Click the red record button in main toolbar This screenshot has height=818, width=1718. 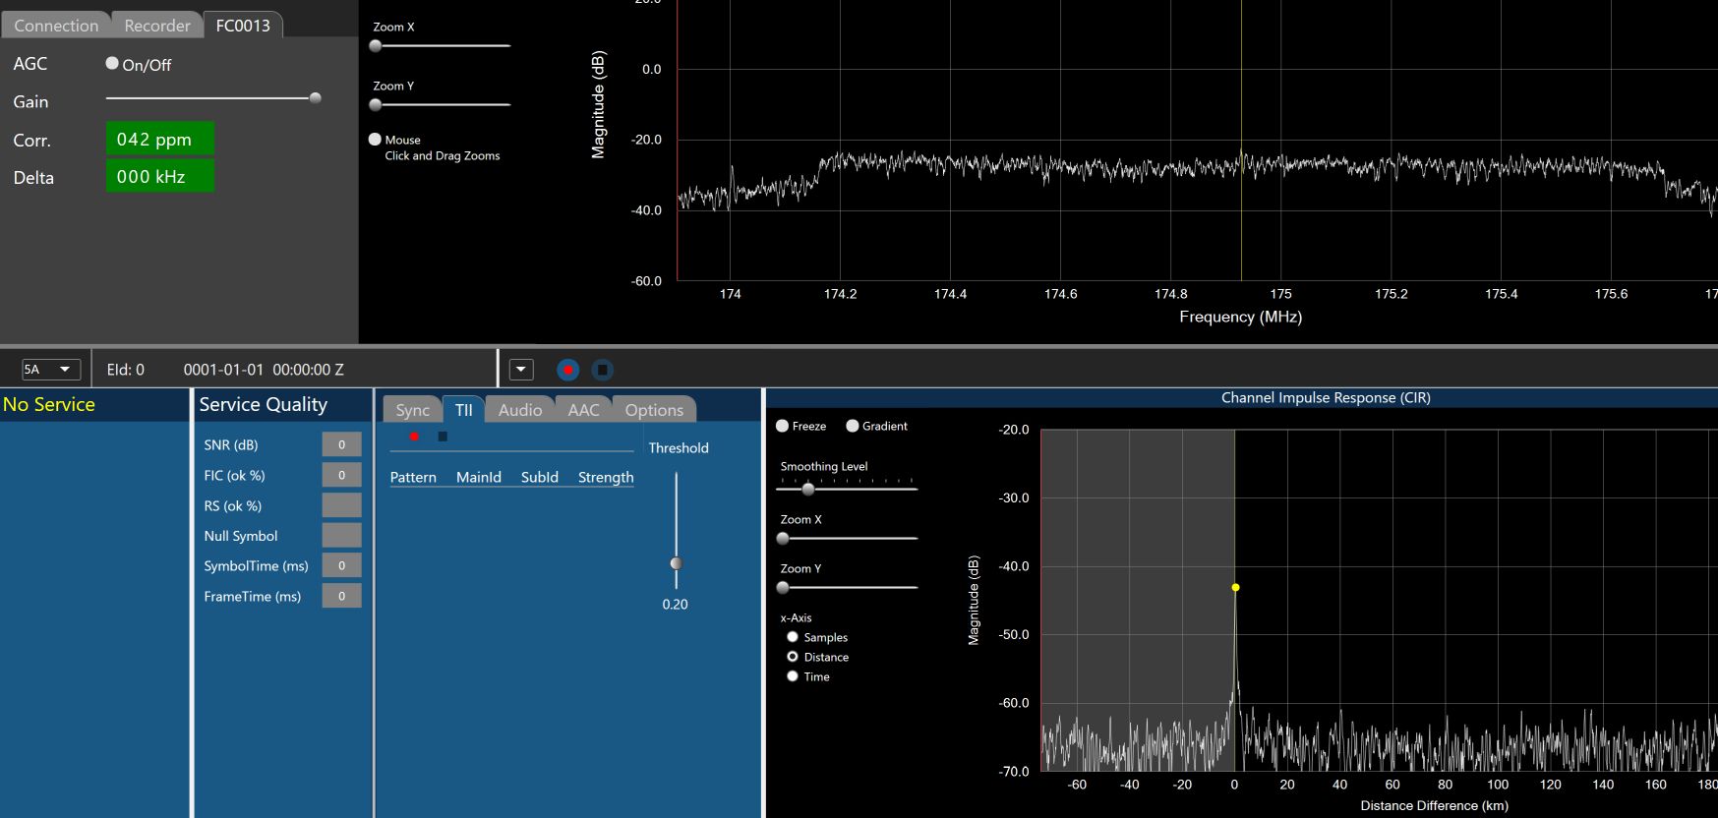tap(567, 370)
